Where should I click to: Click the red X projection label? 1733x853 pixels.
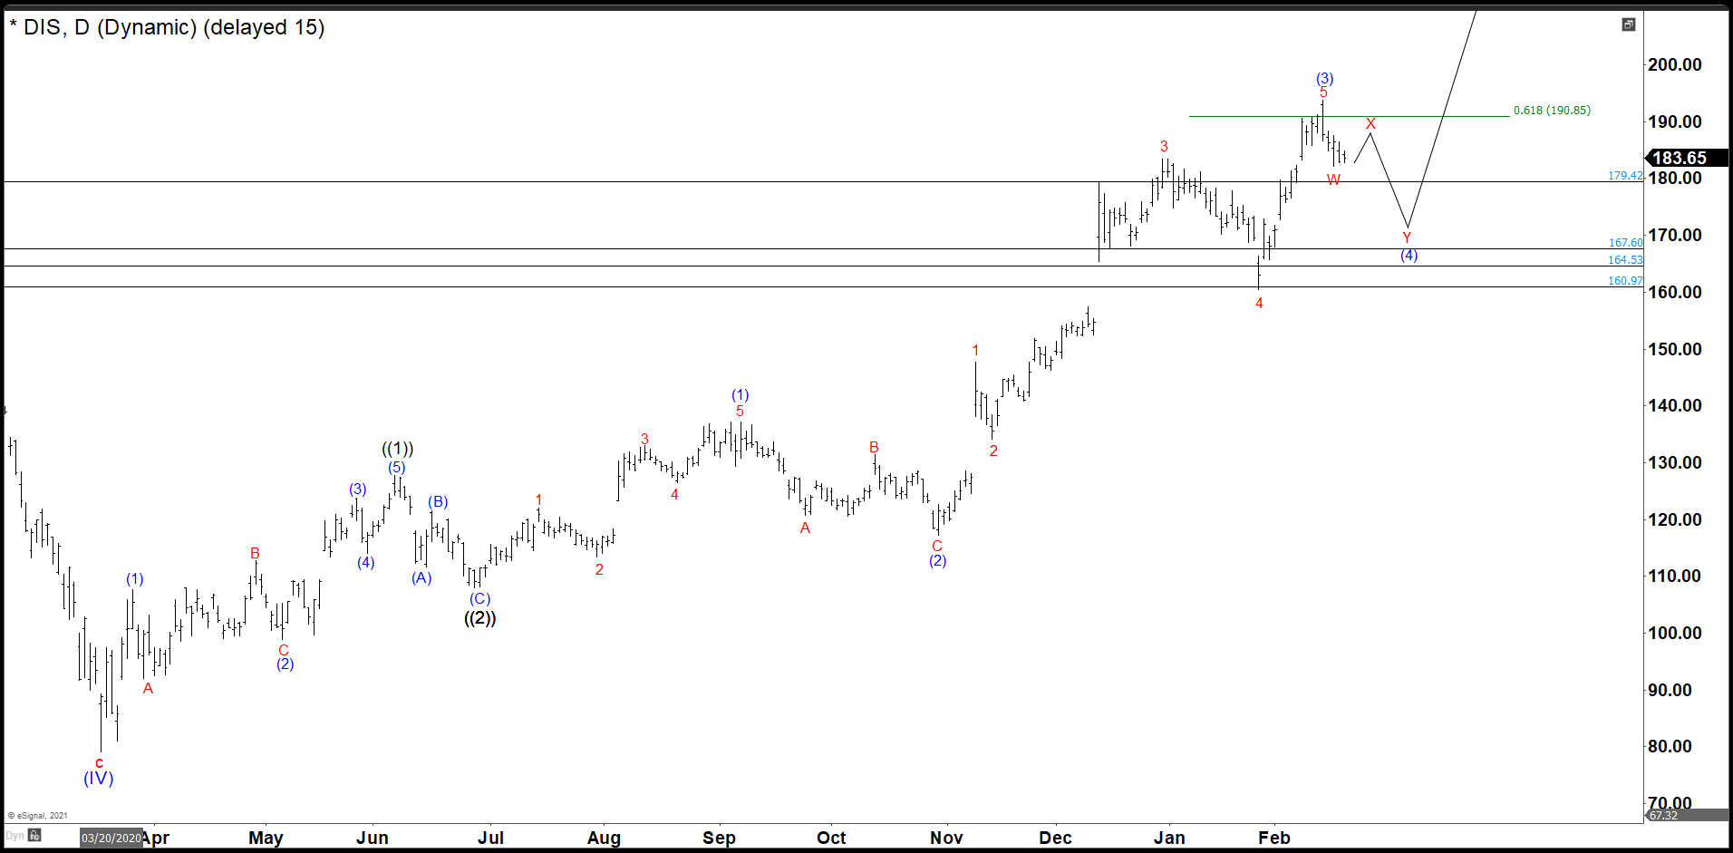[1370, 124]
